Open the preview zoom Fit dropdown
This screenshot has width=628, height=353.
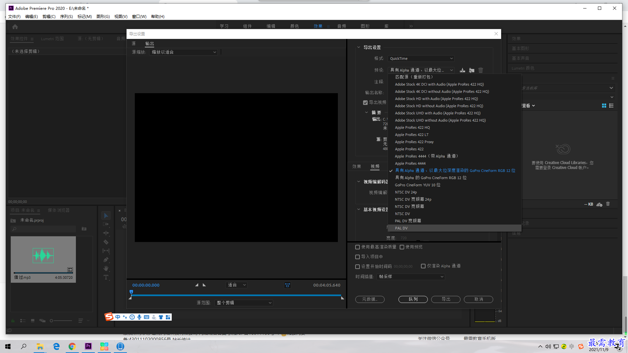coord(236,285)
